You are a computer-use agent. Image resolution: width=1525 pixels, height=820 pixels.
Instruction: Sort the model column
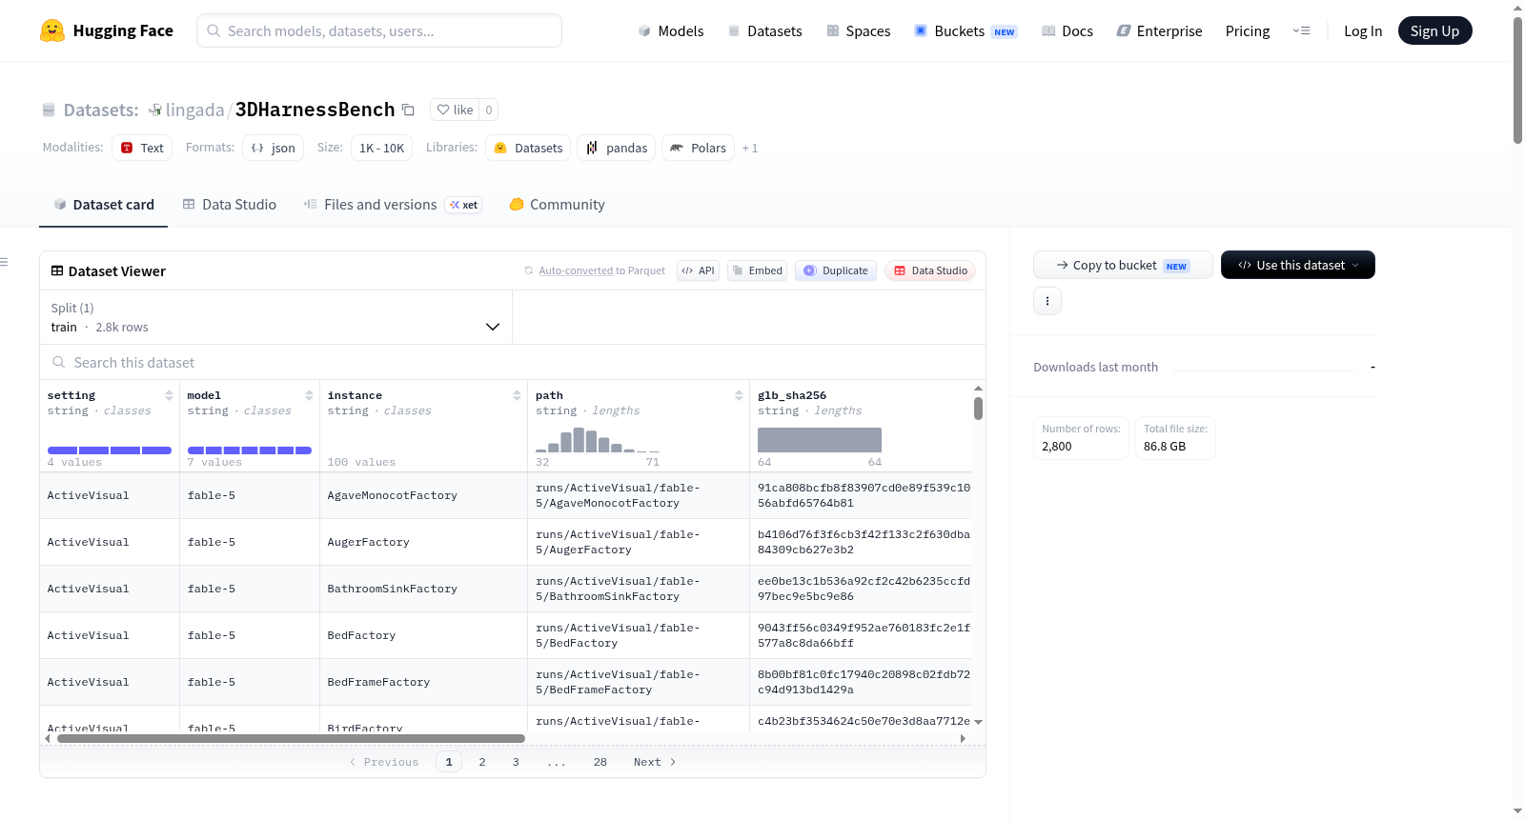coord(309,395)
